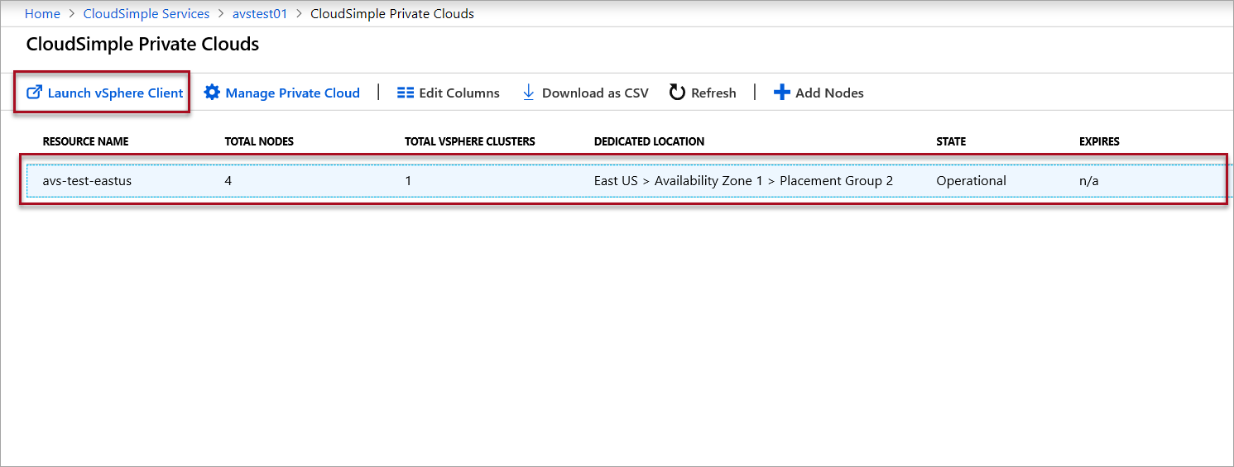This screenshot has height=467, width=1234.
Task: Sort by STATE column header
Action: [951, 141]
